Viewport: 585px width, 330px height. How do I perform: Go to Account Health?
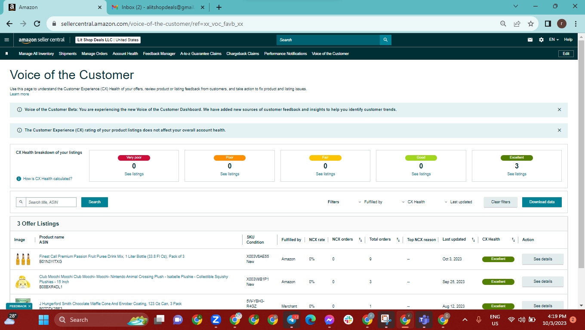[125, 54]
